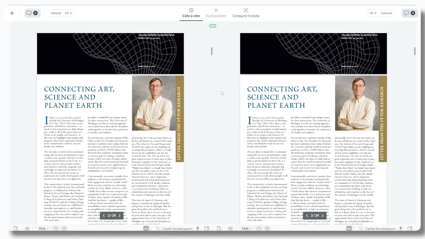
Task: Toggle the green link sync icon
Action: click(212, 26)
